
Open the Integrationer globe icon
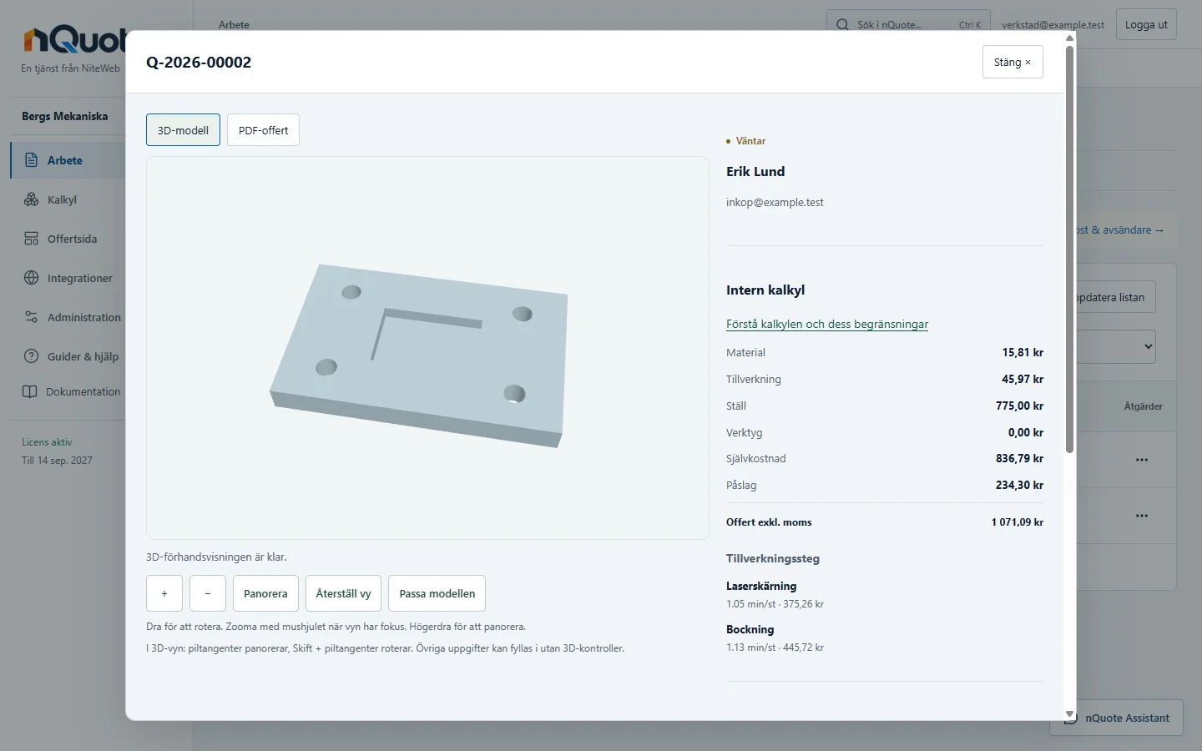click(31, 278)
